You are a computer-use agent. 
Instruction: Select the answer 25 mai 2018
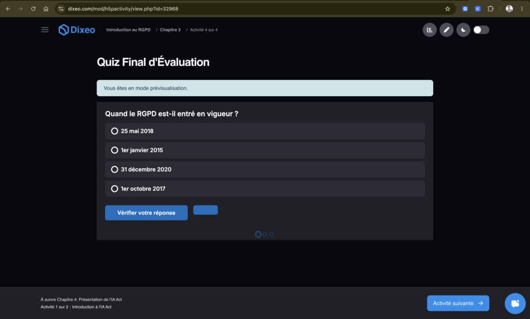pos(265,131)
